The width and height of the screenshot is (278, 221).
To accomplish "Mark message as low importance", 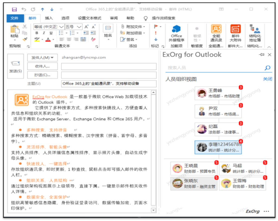I will [156, 39].
